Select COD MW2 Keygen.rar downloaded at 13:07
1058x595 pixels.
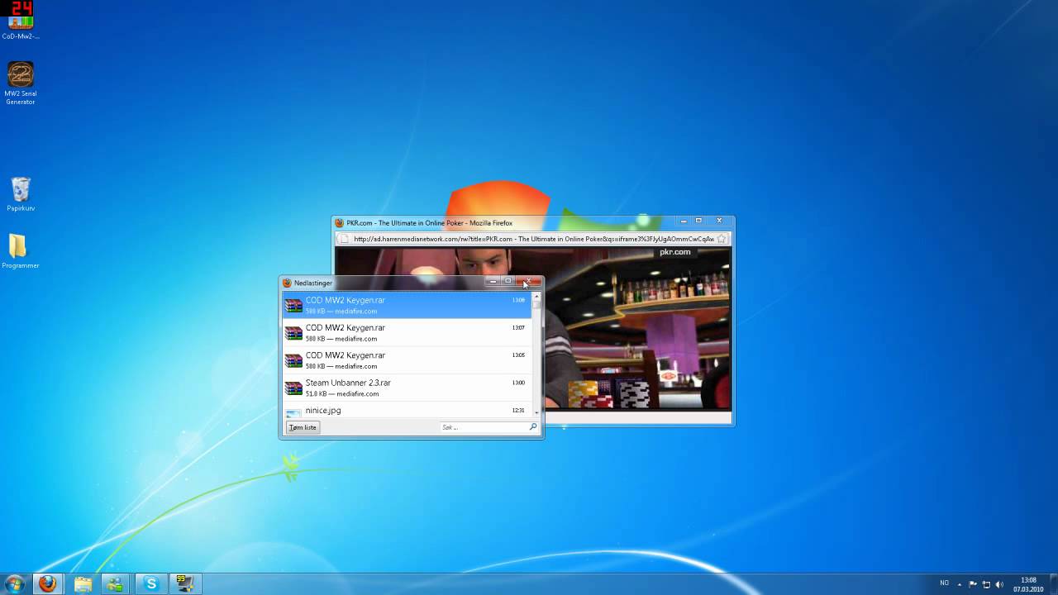(x=407, y=333)
